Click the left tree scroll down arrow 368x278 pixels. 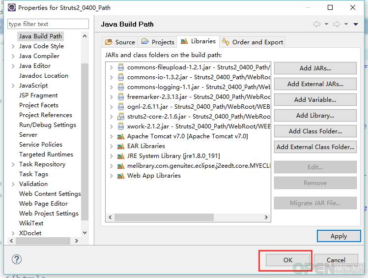pos(85,233)
